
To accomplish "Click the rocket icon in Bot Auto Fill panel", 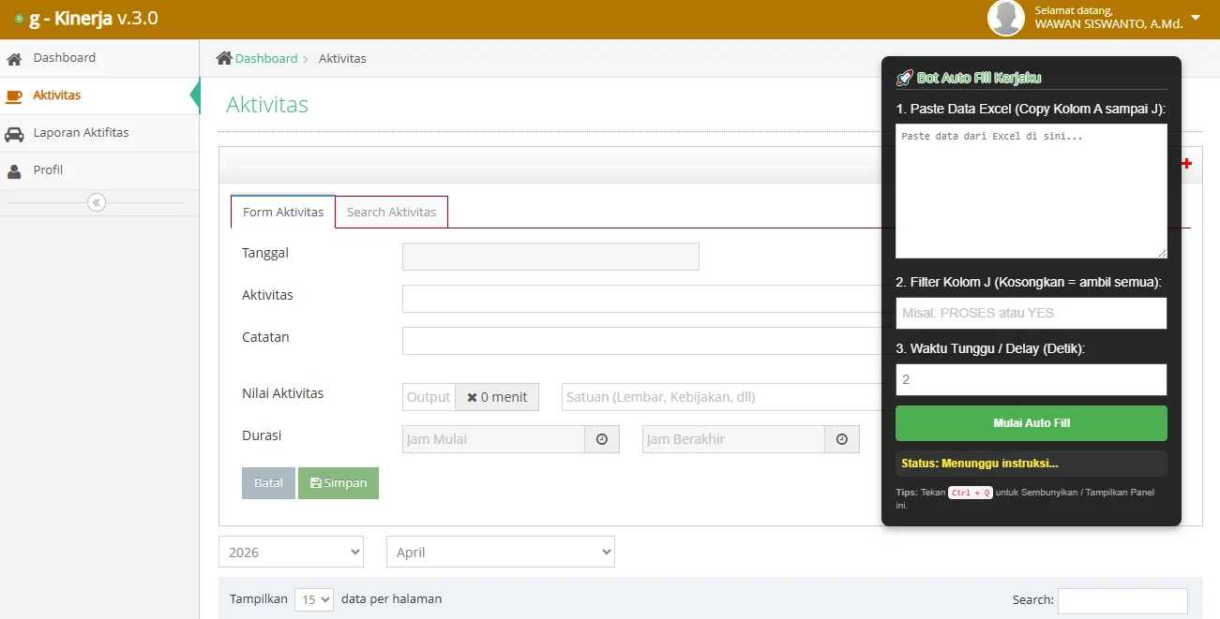I will [904, 79].
